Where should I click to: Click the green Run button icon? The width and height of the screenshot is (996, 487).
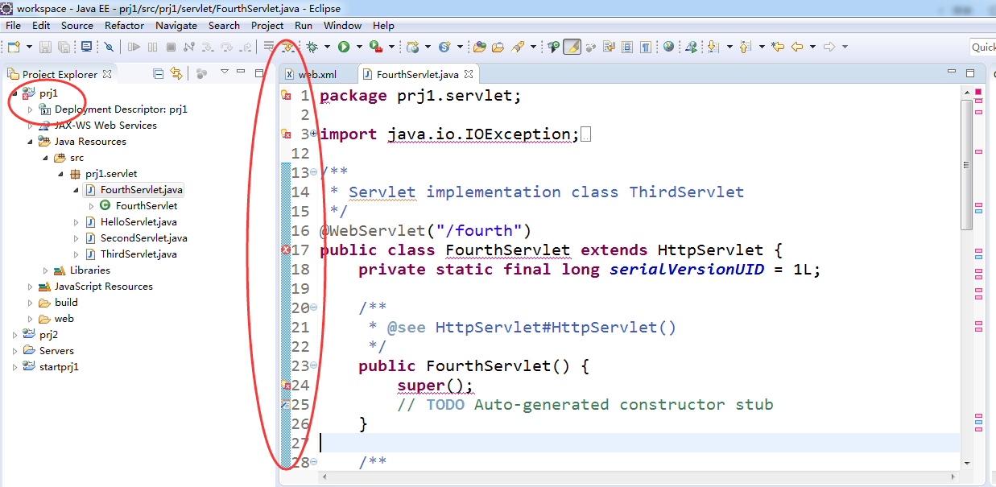click(x=344, y=47)
